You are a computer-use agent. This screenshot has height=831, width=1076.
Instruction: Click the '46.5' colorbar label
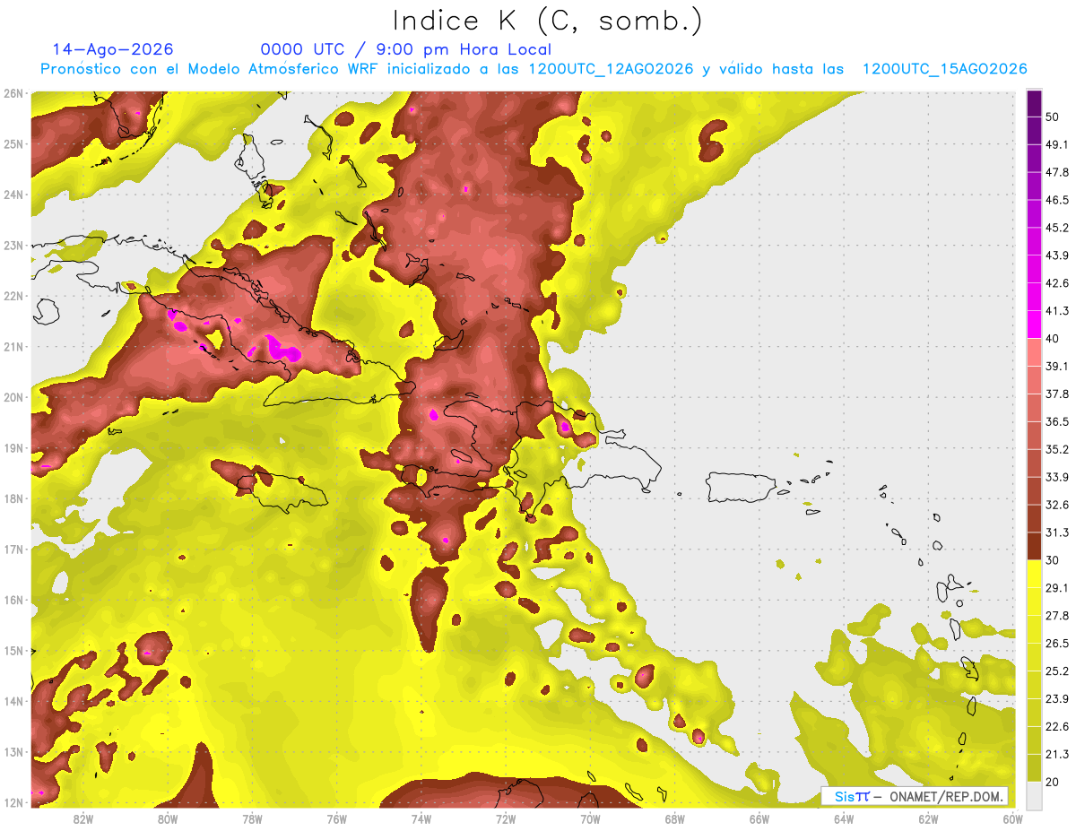pyautogui.click(x=1057, y=200)
